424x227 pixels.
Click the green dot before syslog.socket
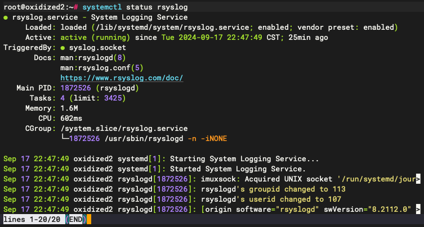[63, 48]
